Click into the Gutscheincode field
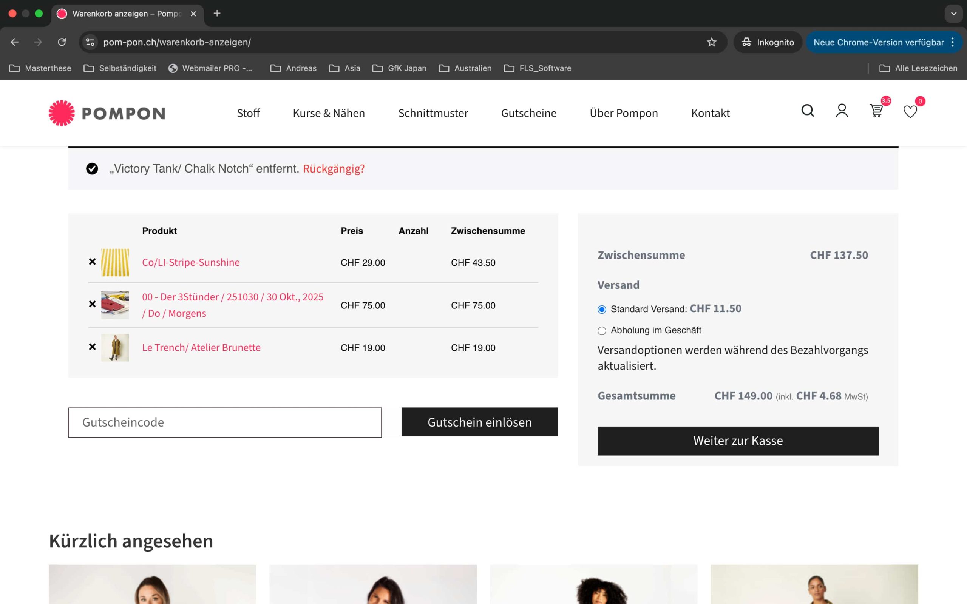967x604 pixels. (225, 422)
